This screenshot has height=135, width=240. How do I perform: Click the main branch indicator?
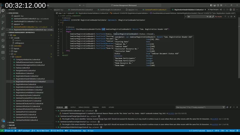(x=8, y=131)
